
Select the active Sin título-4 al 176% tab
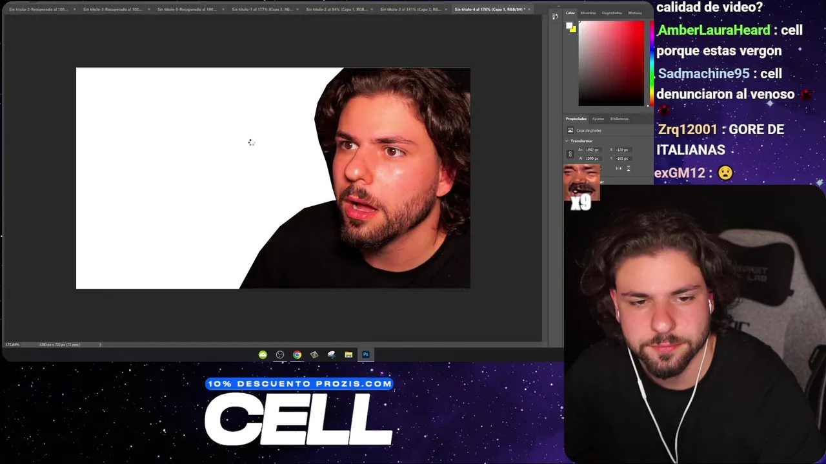pos(489,10)
